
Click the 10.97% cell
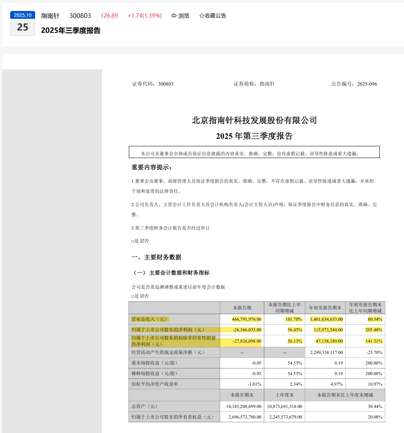375,384
